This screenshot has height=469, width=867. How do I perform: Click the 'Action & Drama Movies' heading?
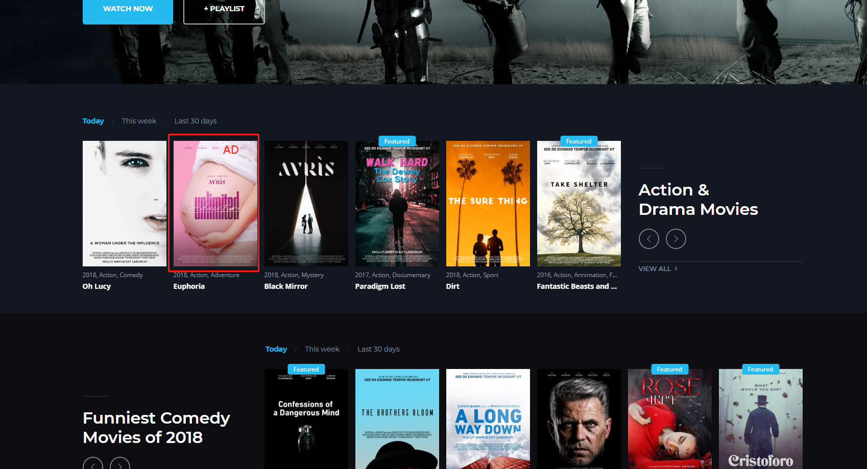click(698, 200)
